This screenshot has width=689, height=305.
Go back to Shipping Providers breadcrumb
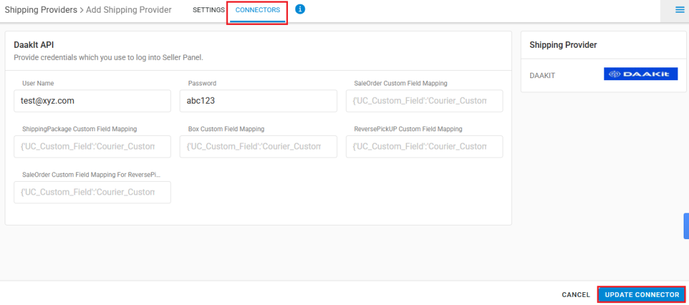(x=41, y=9)
